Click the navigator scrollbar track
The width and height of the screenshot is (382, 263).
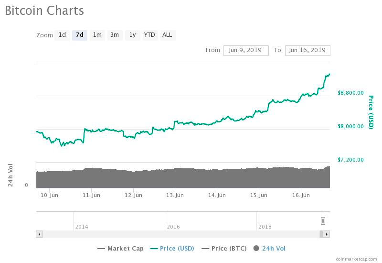tap(181, 234)
